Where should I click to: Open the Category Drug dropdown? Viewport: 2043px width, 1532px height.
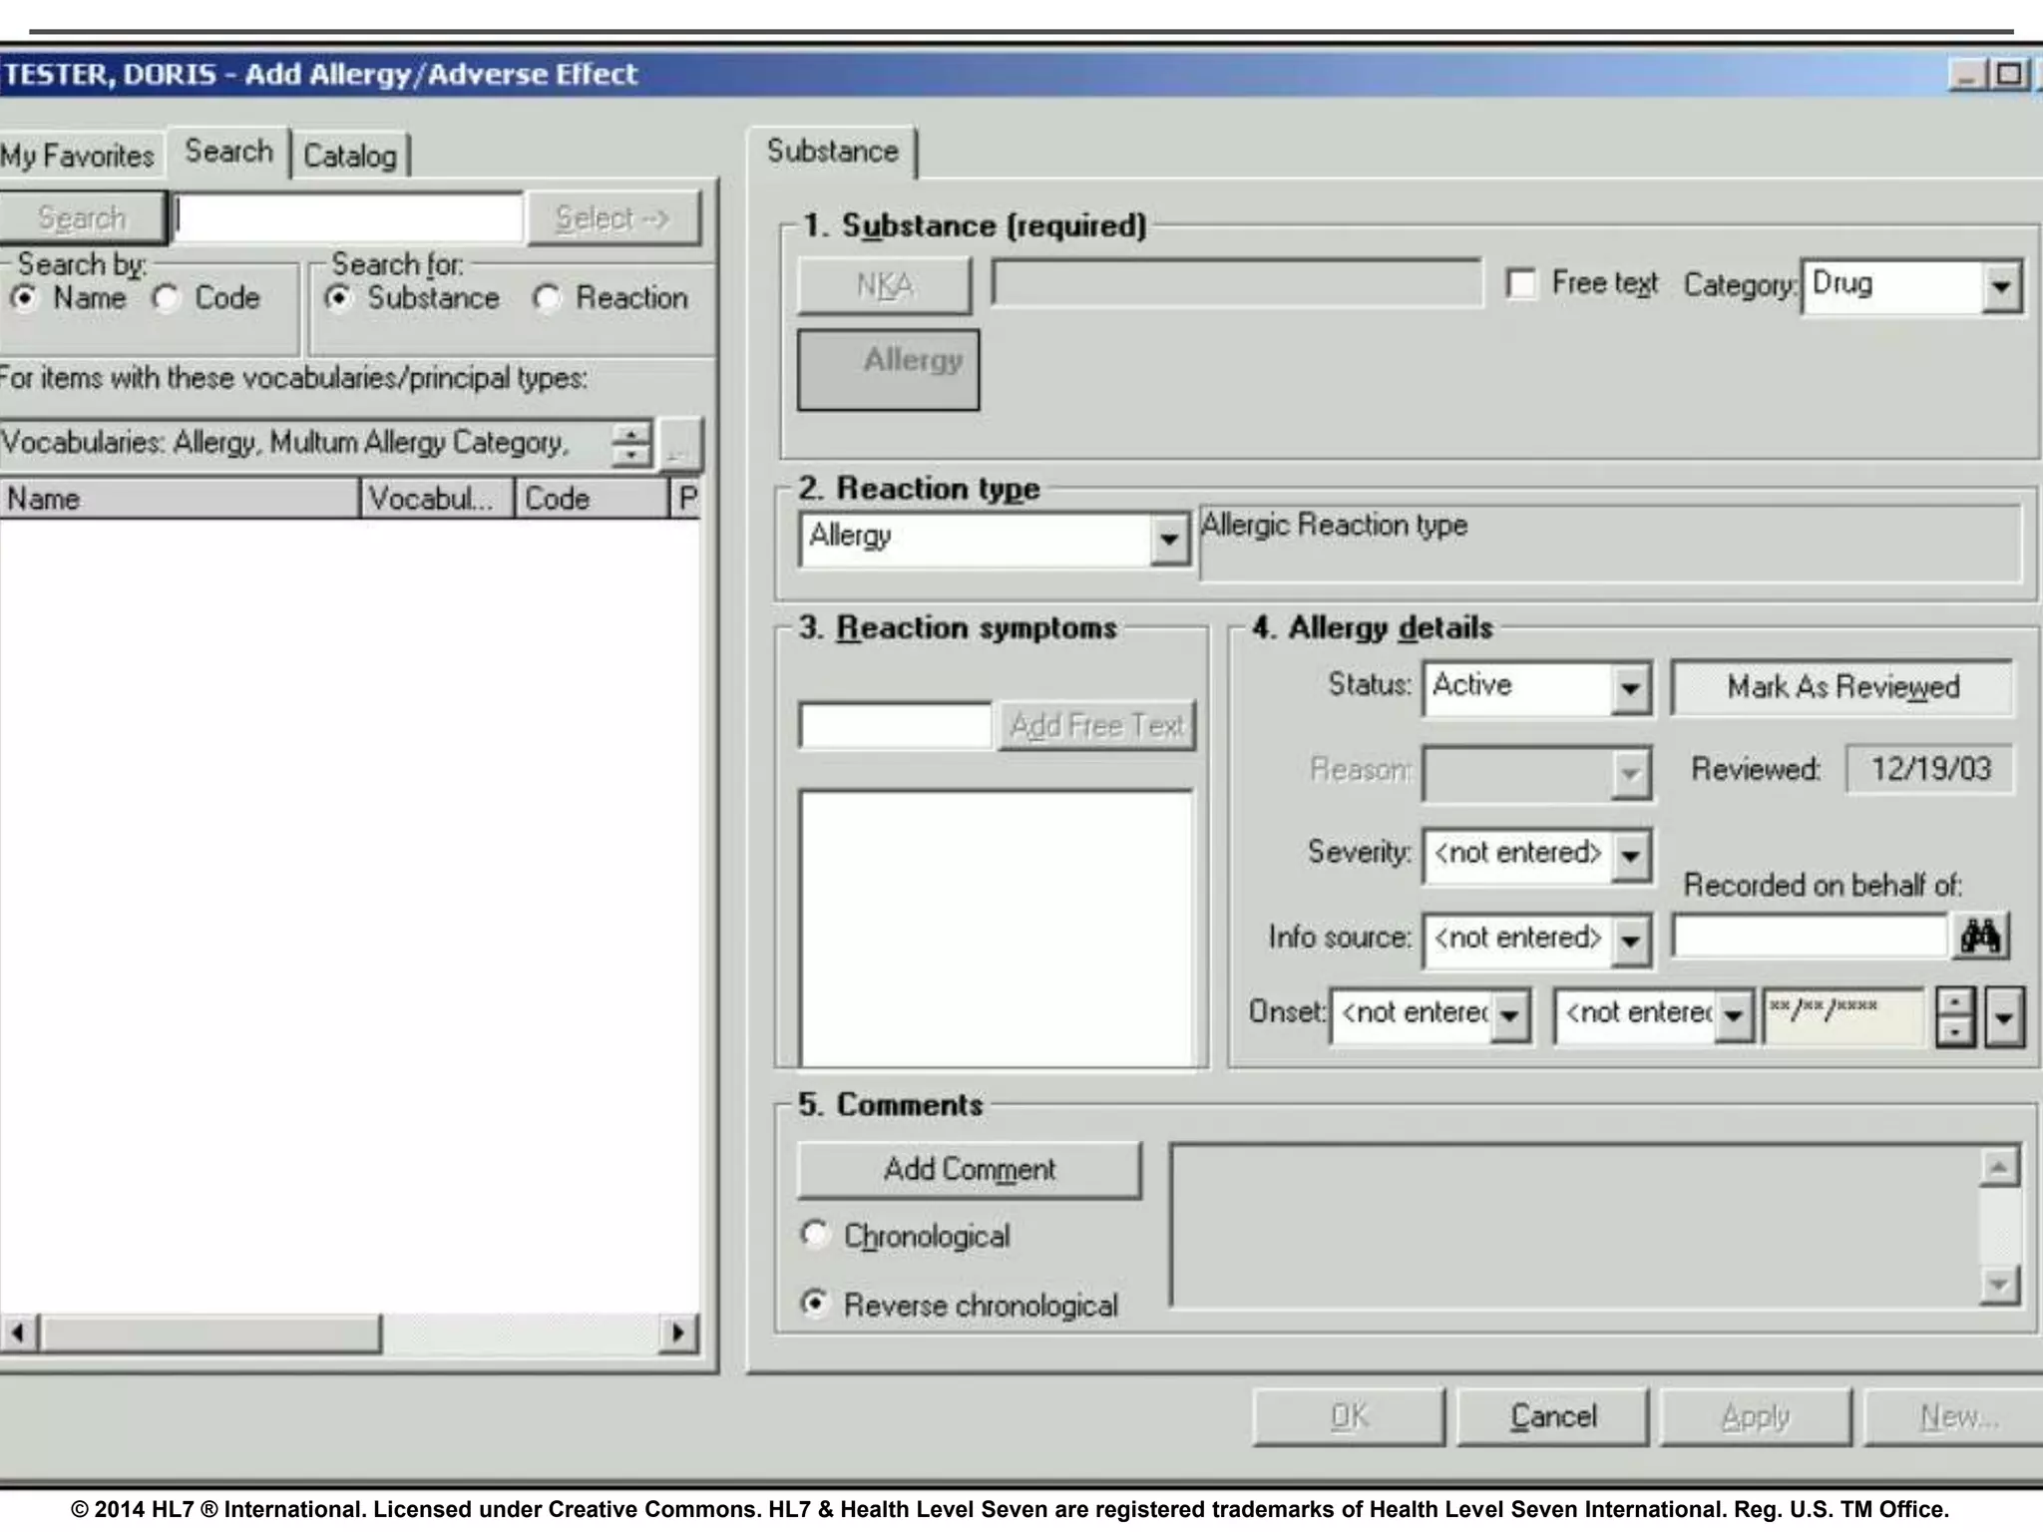pyautogui.click(x=2001, y=287)
